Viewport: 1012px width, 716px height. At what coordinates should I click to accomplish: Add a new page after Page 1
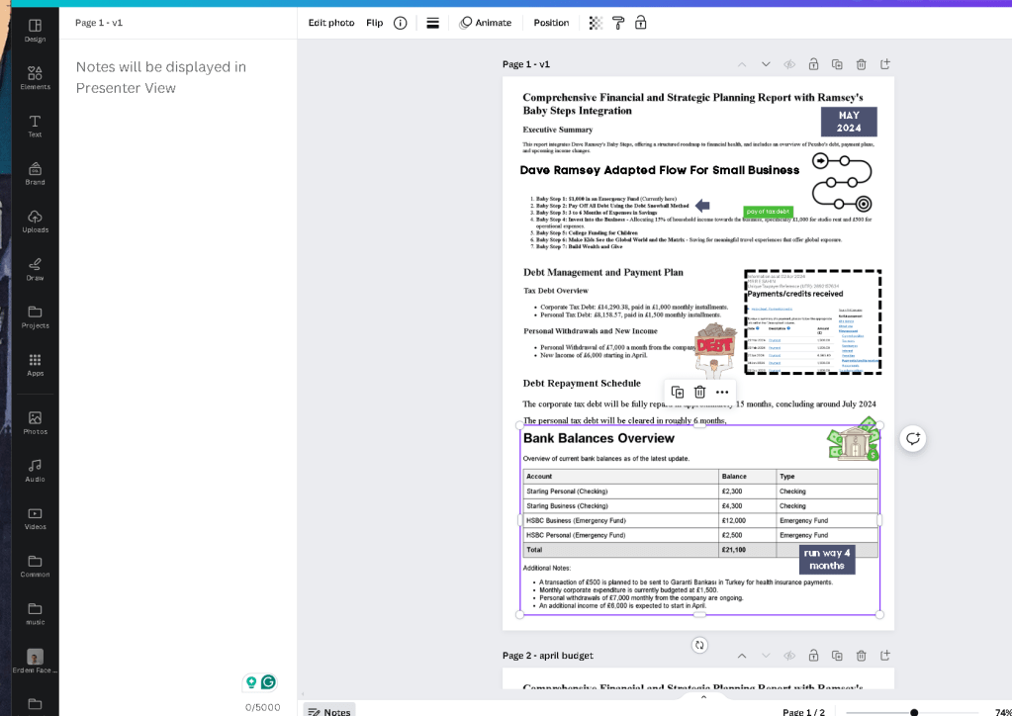coord(884,64)
